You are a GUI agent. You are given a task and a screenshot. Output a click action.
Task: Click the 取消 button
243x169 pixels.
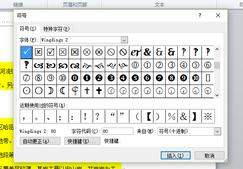point(210,155)
